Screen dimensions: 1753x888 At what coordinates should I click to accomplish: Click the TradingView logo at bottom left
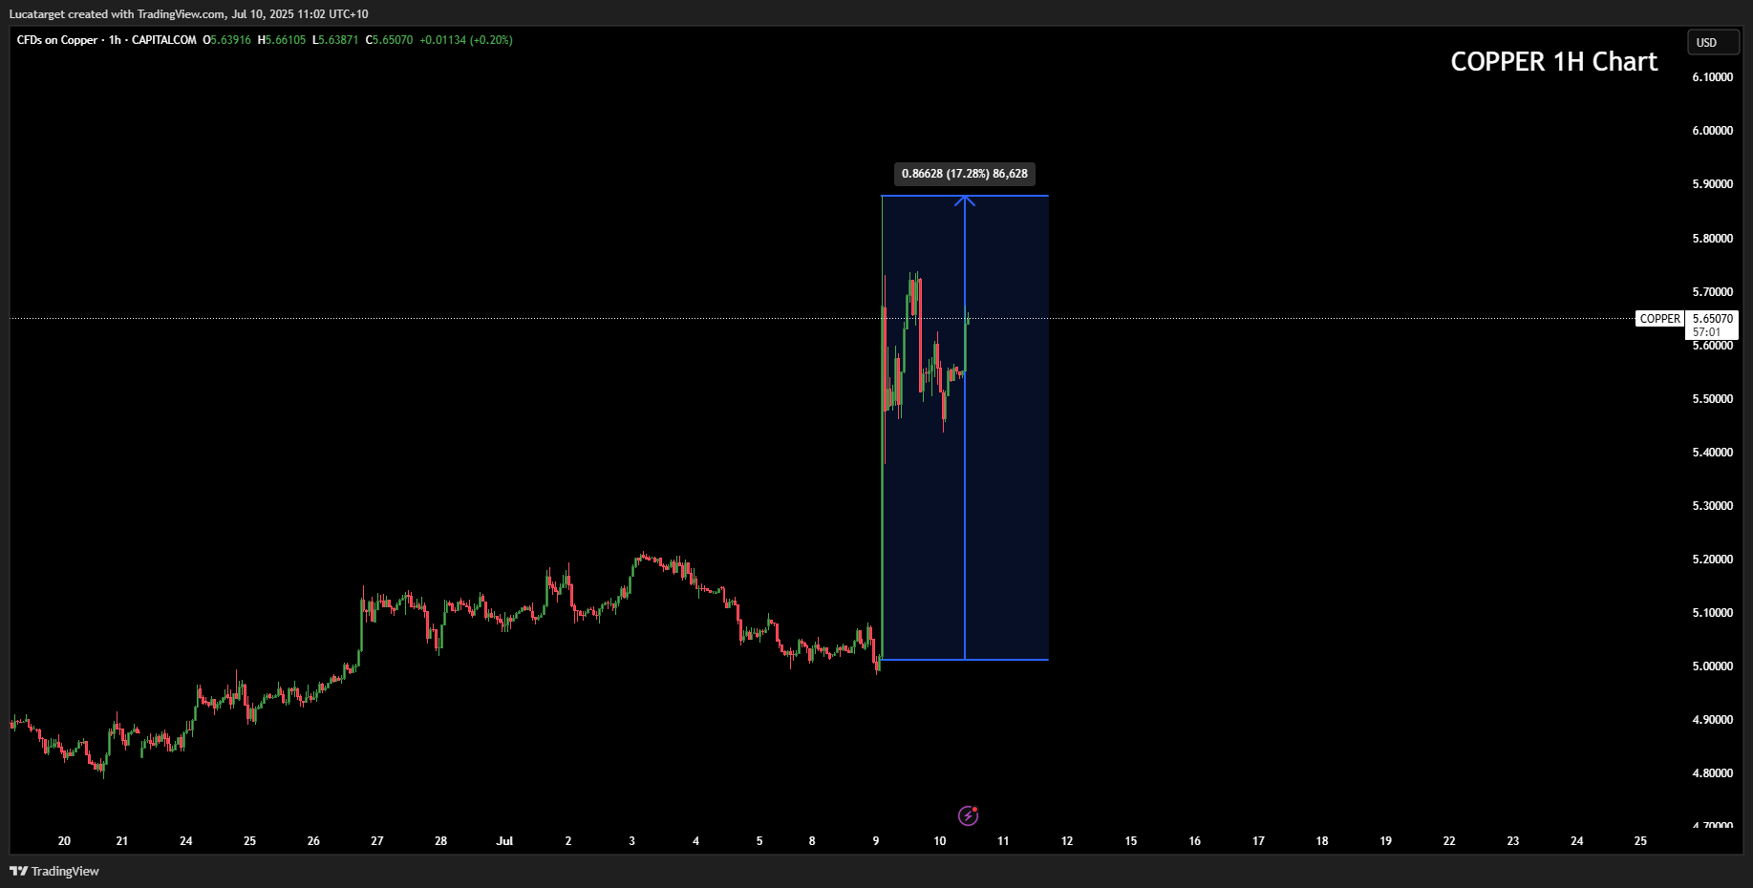click(54, 871)
